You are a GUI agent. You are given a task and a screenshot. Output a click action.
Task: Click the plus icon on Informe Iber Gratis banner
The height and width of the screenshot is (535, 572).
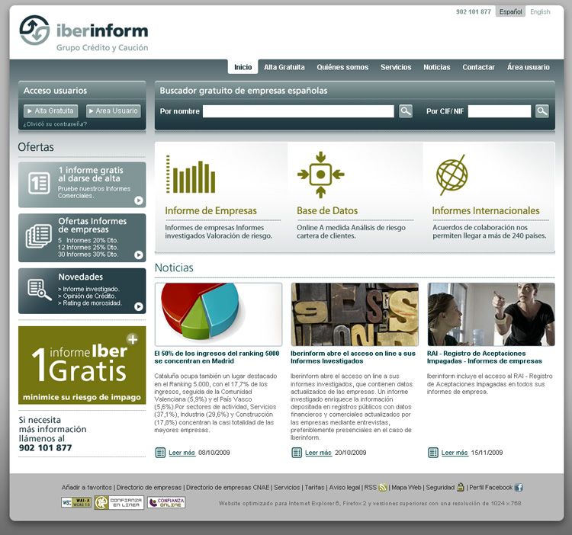click(x=133, y=339)
